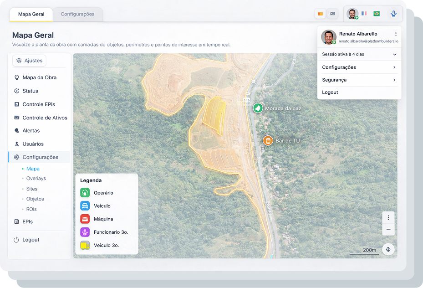Screen dimensions: 423x288
Task: Open the map three-dot options button
Action: 388,217
